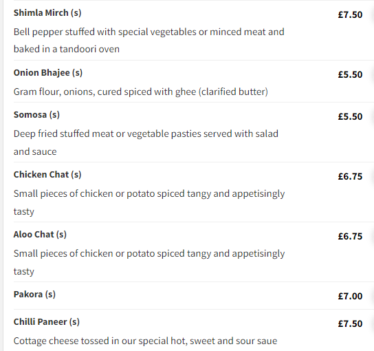The height and width of the screenshot is (351, 374).
Task: Click the deep fried pasties description for Somosa
Action: [x=146, y=142]
